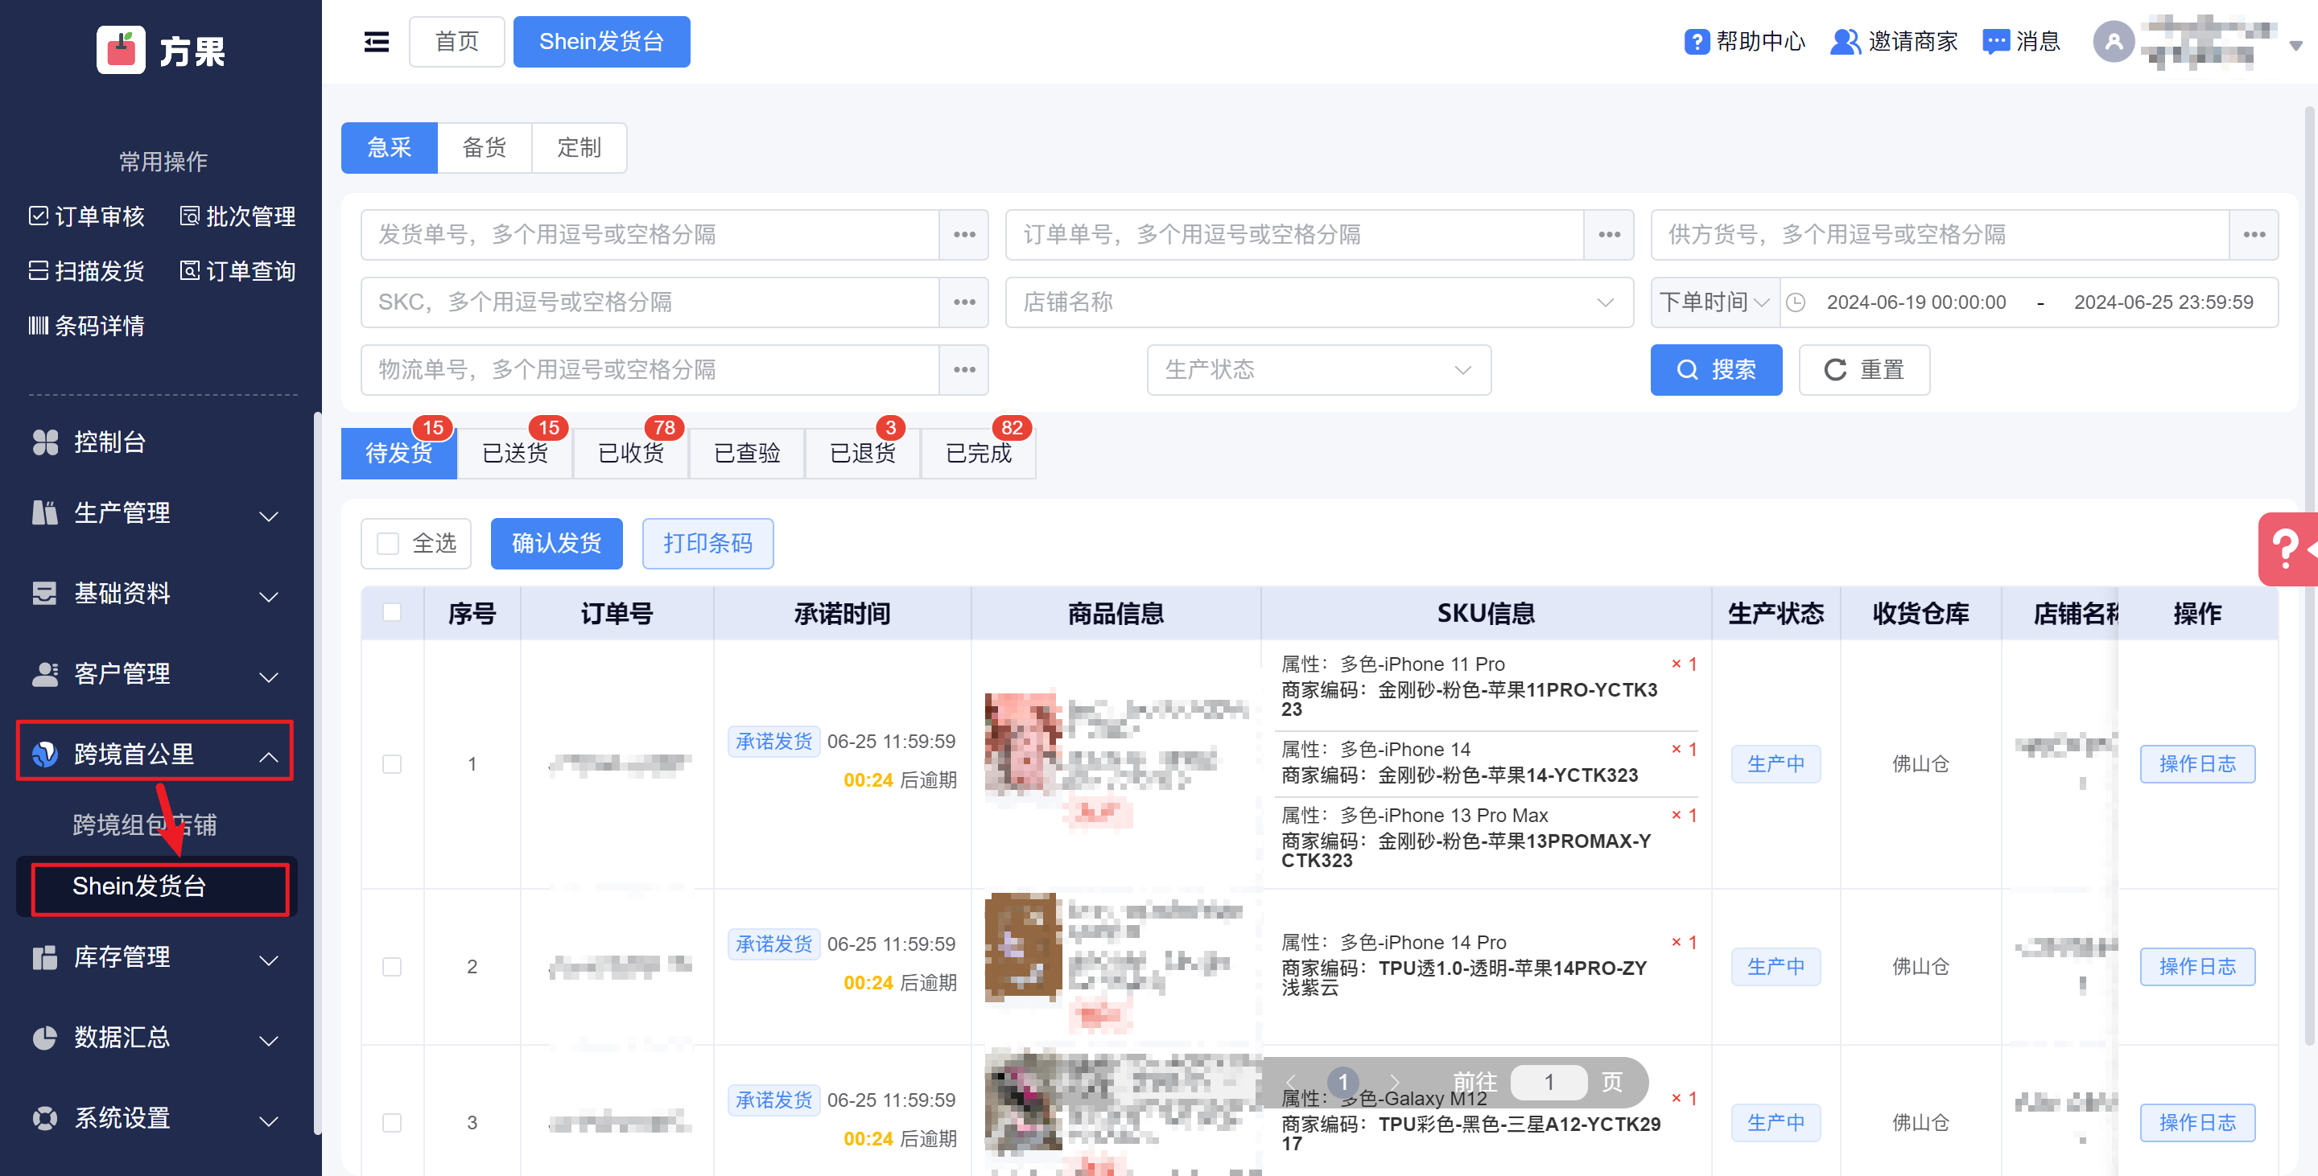
Task: Click 操作日志 for the first order
Action: [2196, 763]
